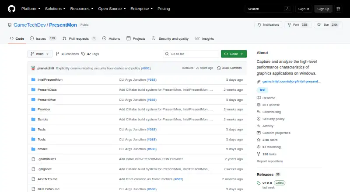Image resolution: width=350 pixels, height=192 pixels.
Task: Click the tool topic tag
Action: click(x=262, y=90)
